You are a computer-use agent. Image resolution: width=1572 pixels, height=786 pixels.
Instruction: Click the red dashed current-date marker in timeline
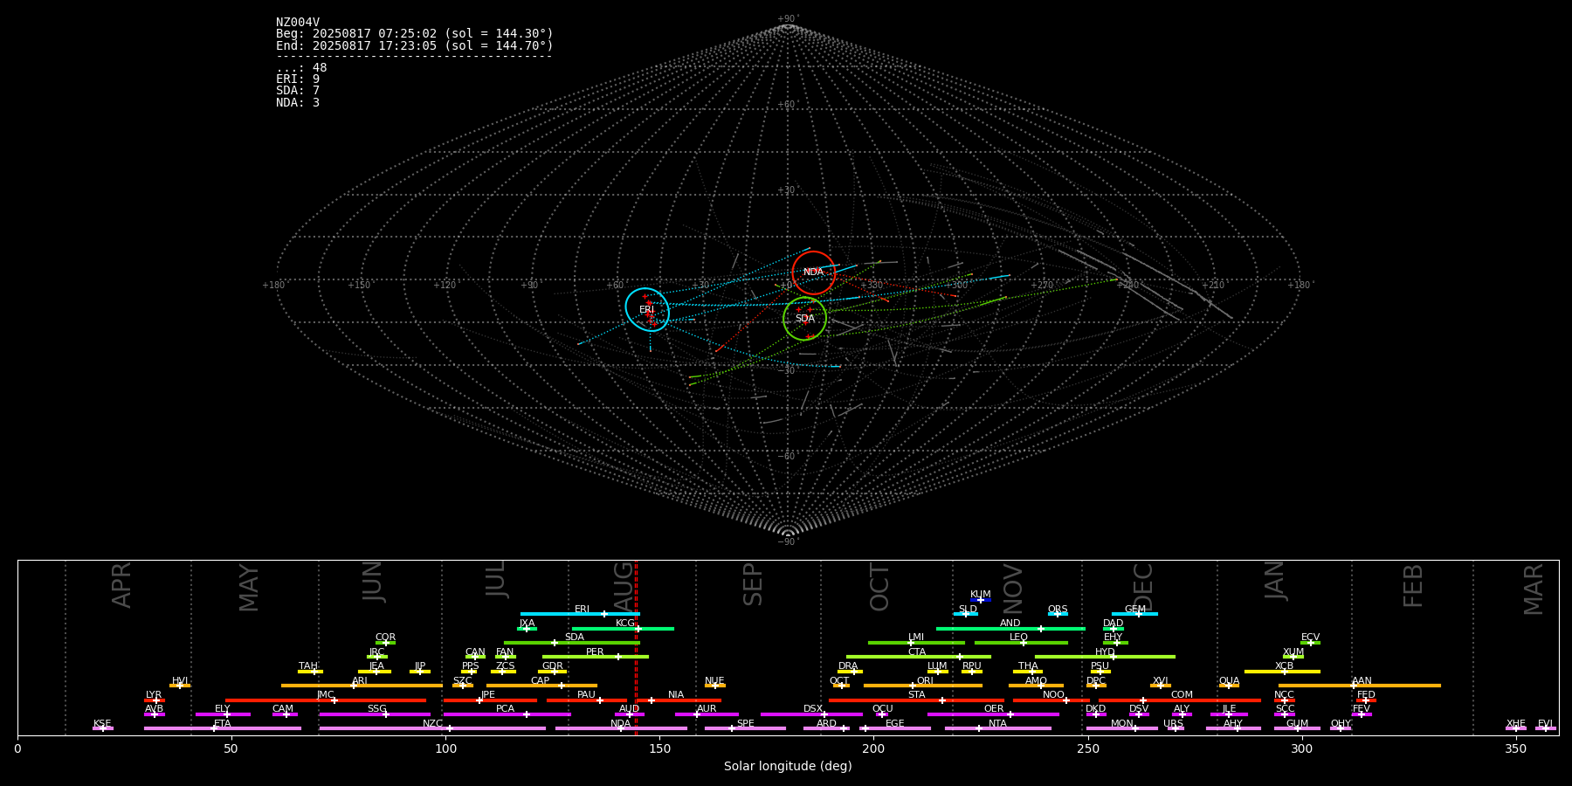[636, 648]
